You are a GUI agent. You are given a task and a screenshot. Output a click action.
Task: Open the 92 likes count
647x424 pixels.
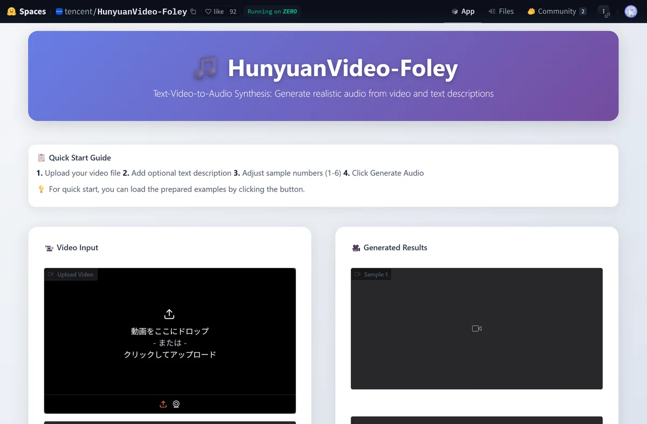tap(233, 11)
